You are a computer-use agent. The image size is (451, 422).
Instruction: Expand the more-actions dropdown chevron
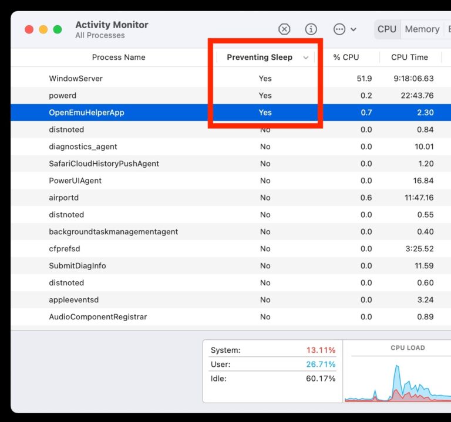tap(354, 29)
